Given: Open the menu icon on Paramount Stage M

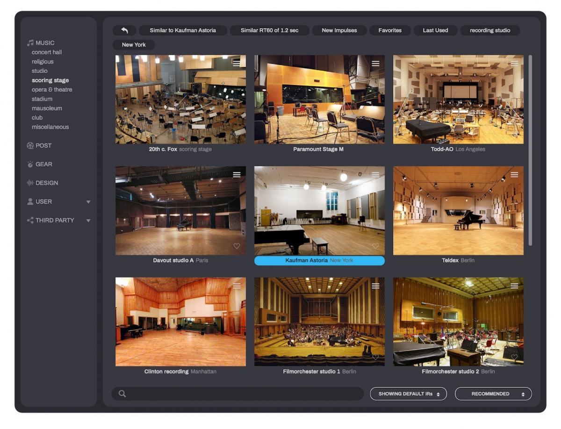Looking at the screenshot, I should tap(375, 63).
